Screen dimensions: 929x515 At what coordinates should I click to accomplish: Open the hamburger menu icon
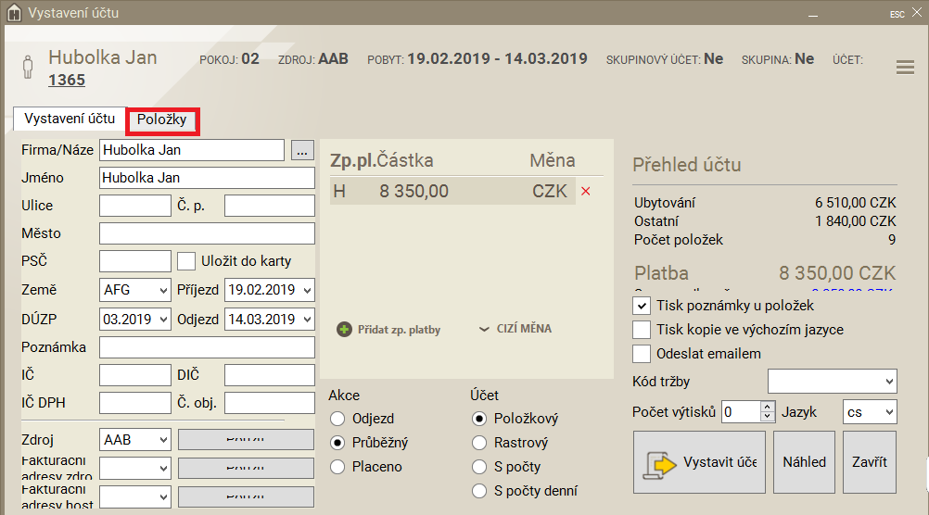905,68
